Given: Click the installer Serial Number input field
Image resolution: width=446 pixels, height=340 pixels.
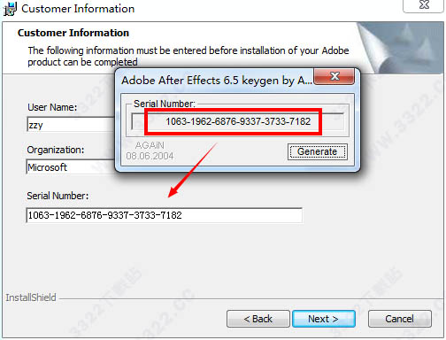Looking at the screenshot, I should click(165, 215).
